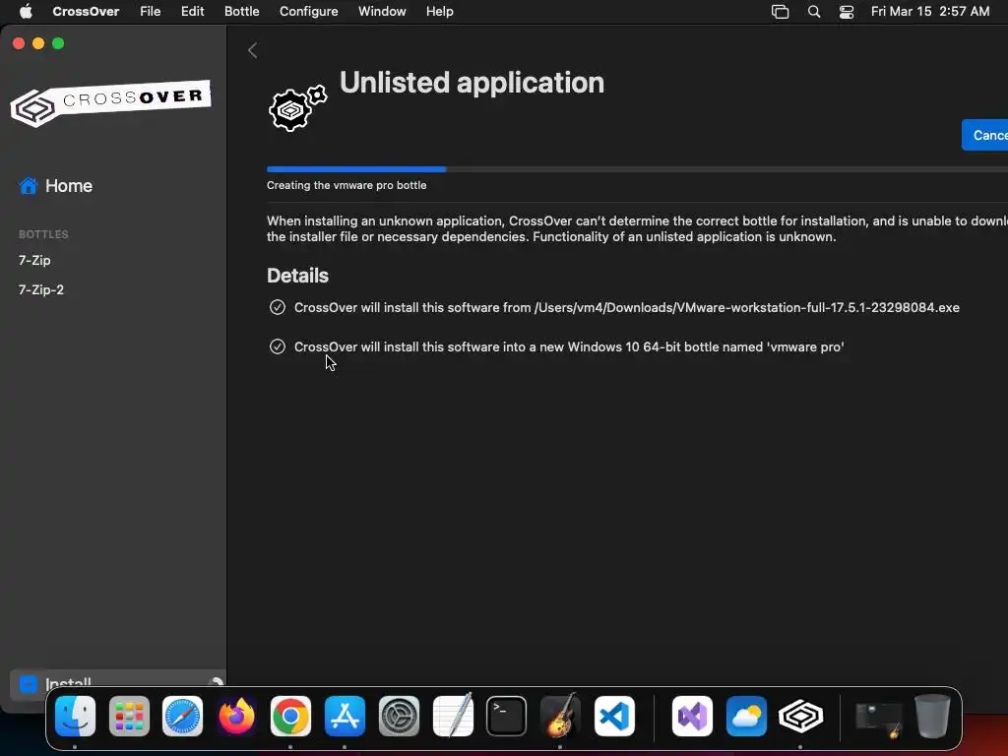Open the File menu
Screen dimensions: 1008x756
(x=151, y=11)
